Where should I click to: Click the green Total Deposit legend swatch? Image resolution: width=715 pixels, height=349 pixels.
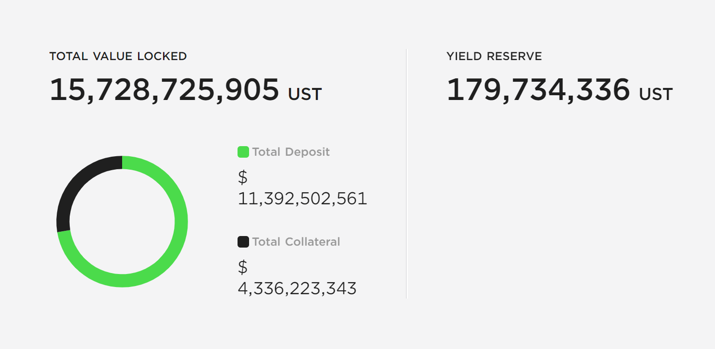click(243, 152)
